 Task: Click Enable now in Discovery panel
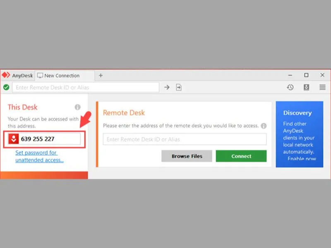click(x=302, y=159)
